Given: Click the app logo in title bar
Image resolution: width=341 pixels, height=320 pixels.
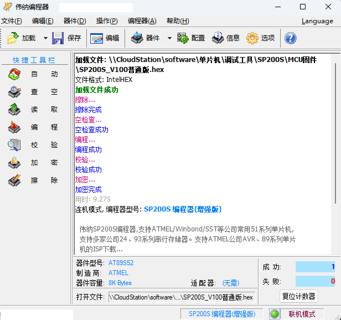Looking at the screenshot, I should 8,7.
